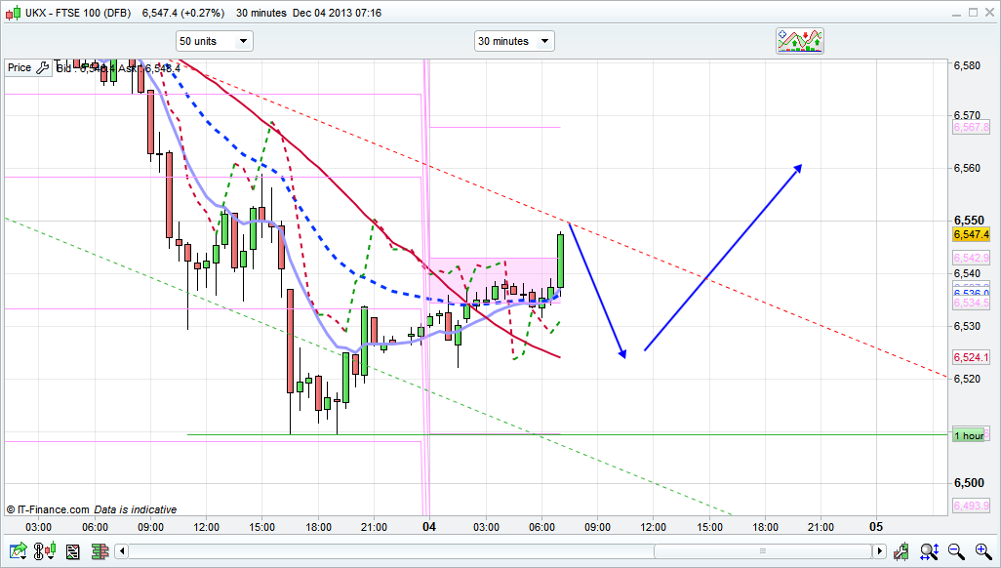
Task: Click the auto-fit zoom magnifier icon
Action: coord(929,552)
